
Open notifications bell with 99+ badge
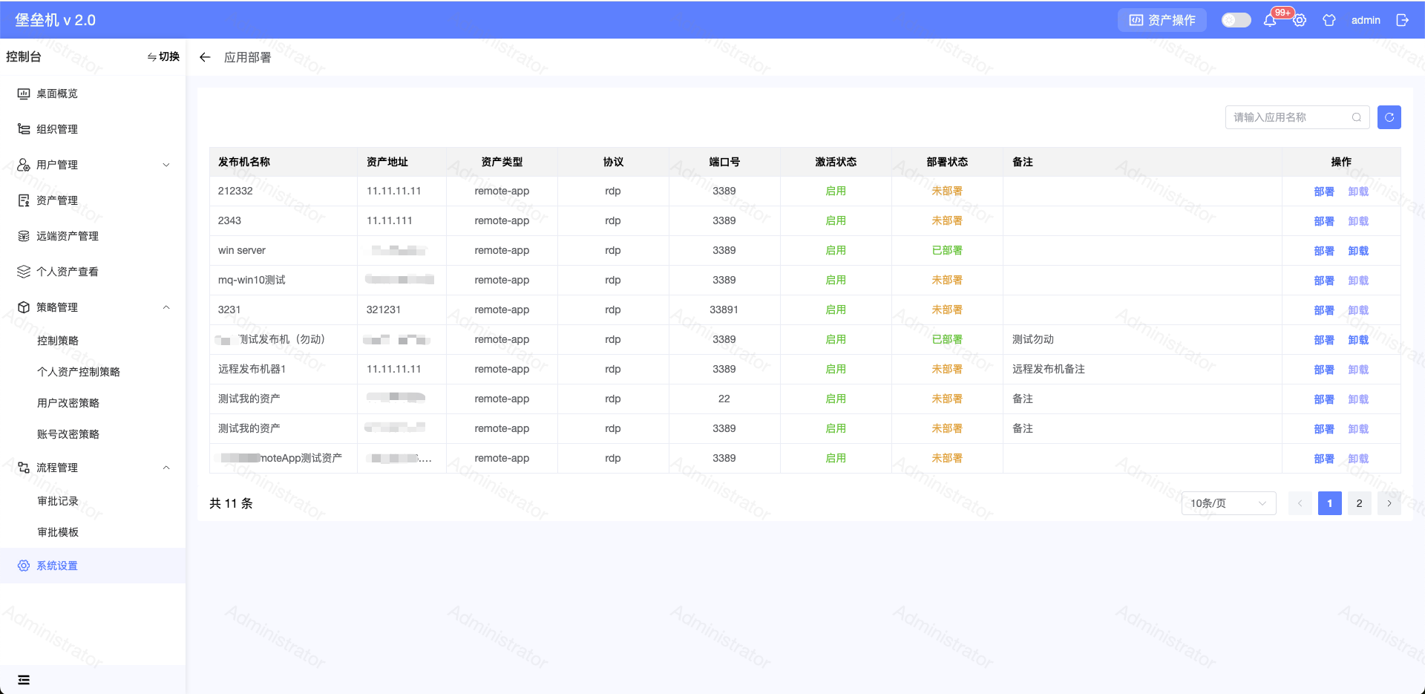pos(1270,20)
